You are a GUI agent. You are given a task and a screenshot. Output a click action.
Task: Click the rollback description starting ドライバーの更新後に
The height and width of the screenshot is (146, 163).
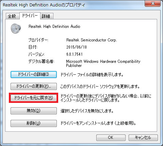coord(106,98)
